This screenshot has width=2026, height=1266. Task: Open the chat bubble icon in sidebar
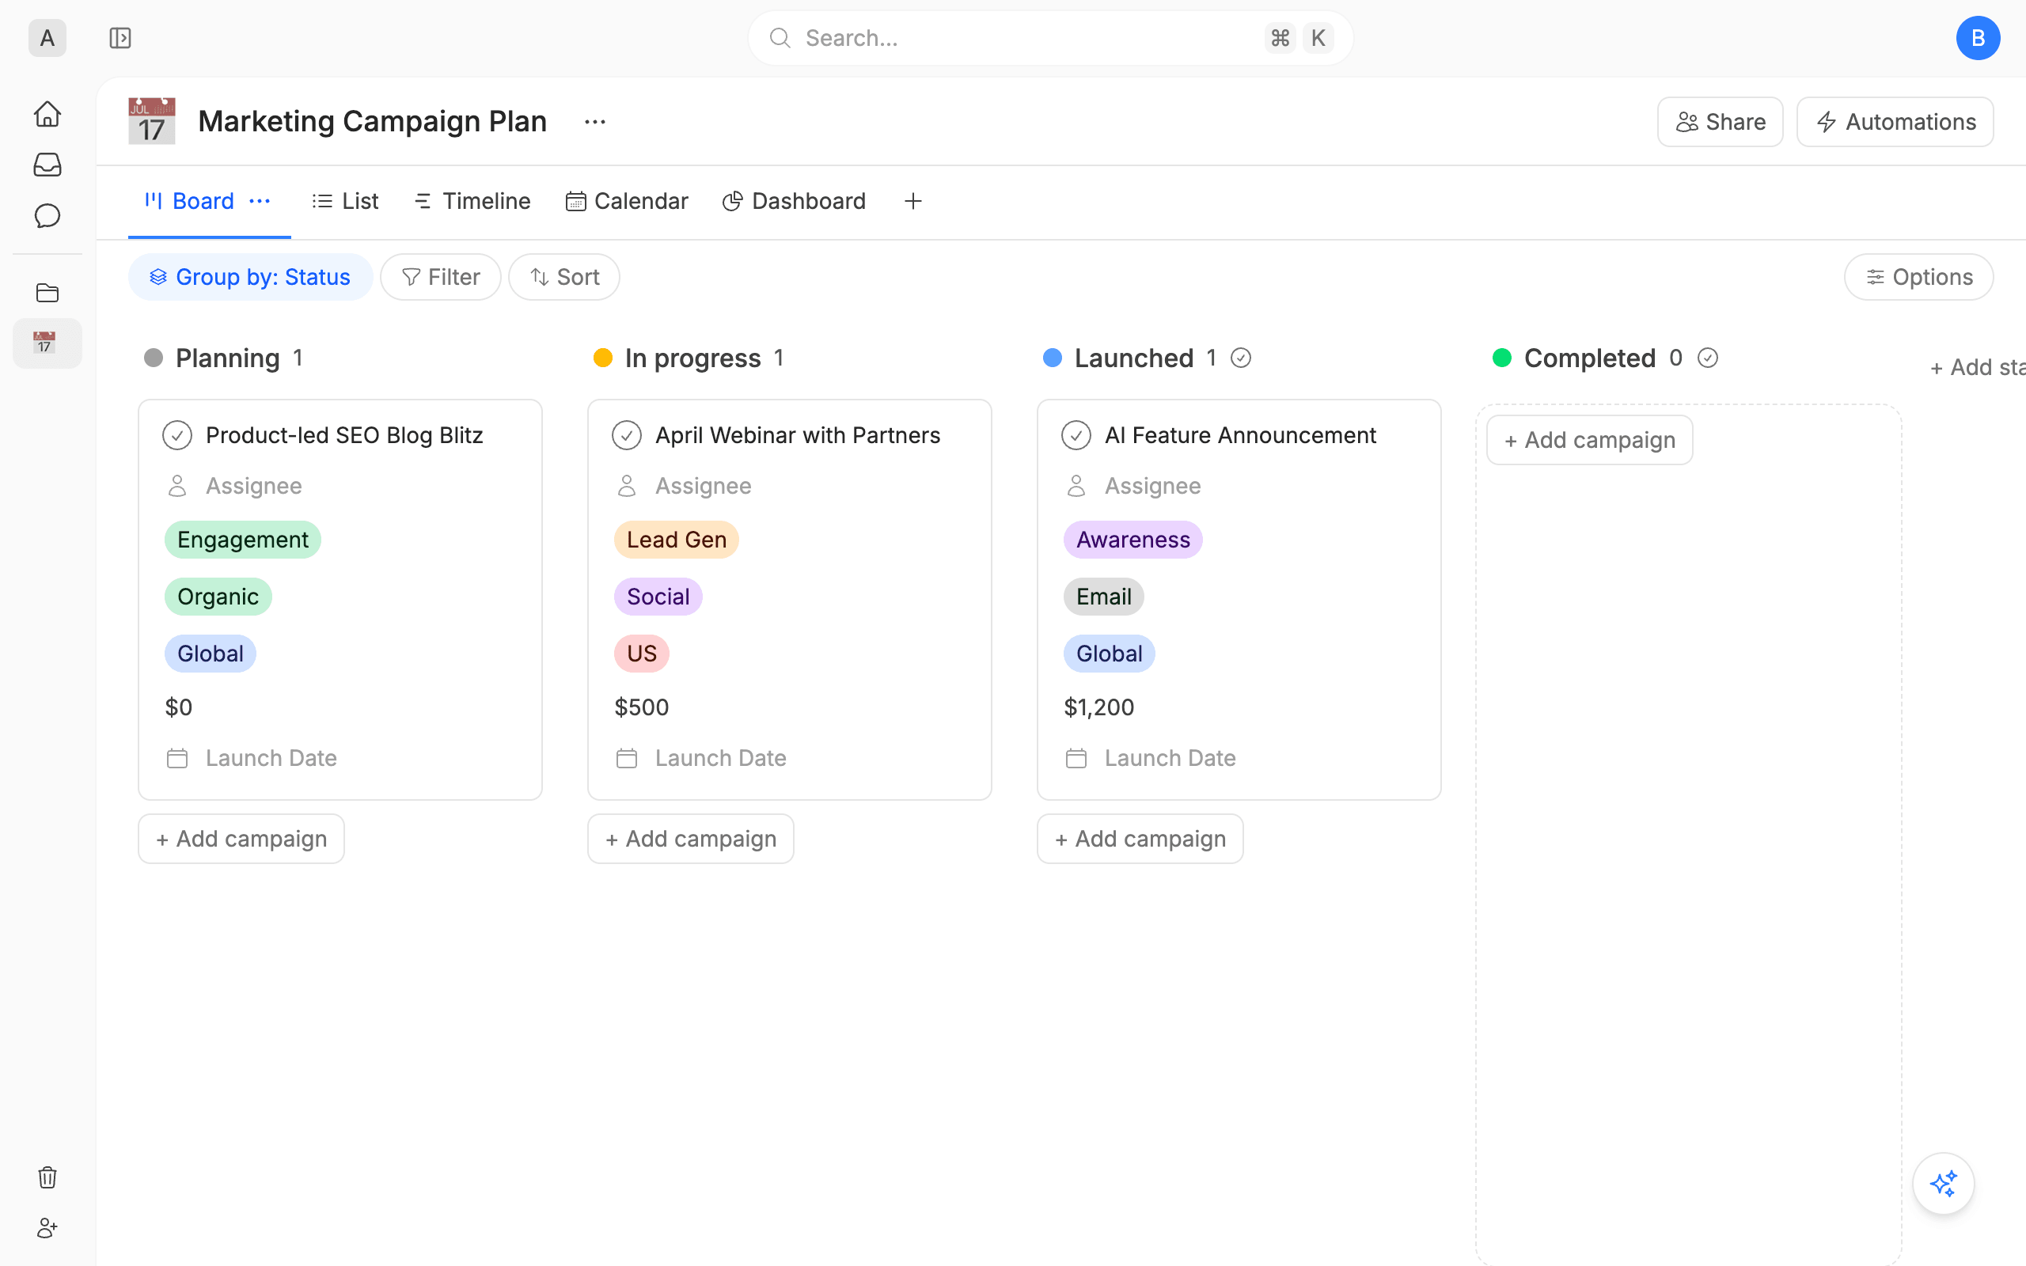[47, 216]
